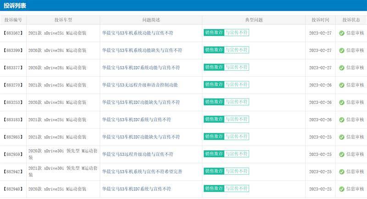Click the 投诉状态 column header

(351, 20)
